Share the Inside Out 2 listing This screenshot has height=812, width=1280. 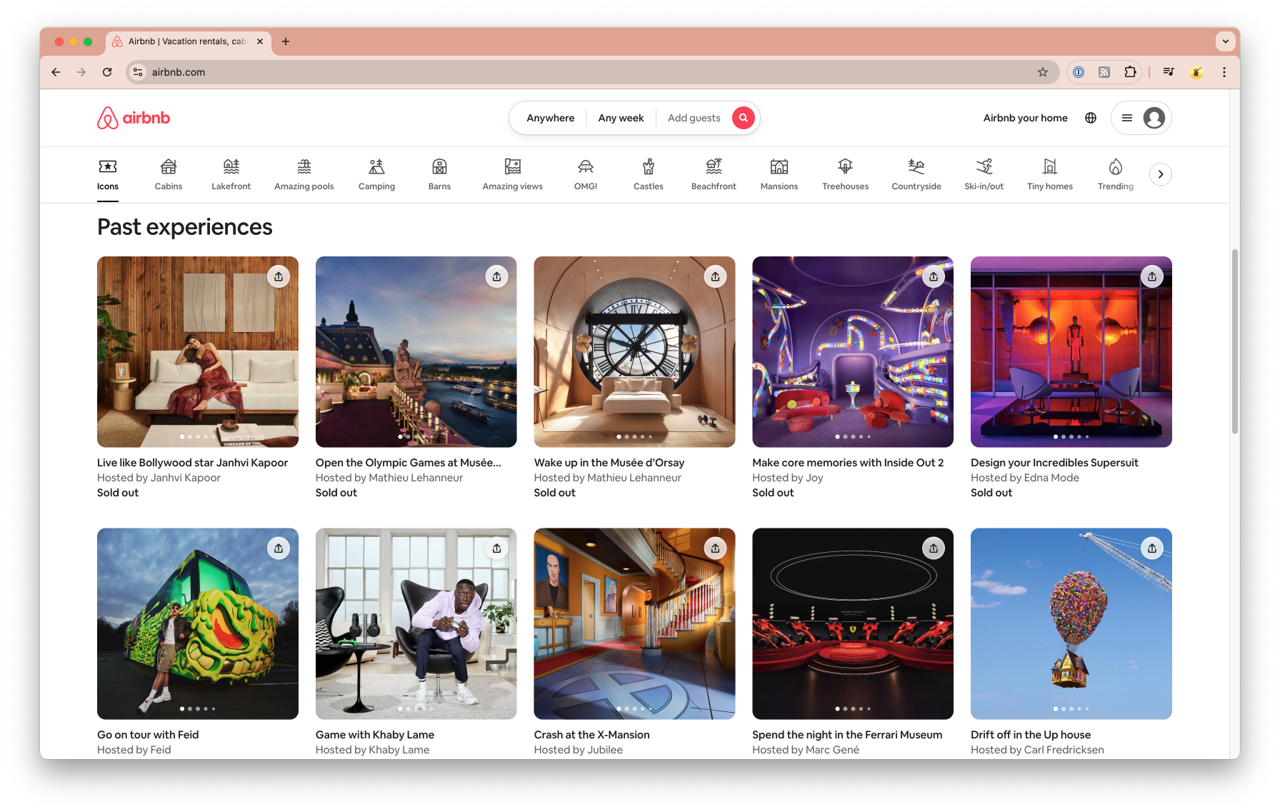tap(934, 276)
